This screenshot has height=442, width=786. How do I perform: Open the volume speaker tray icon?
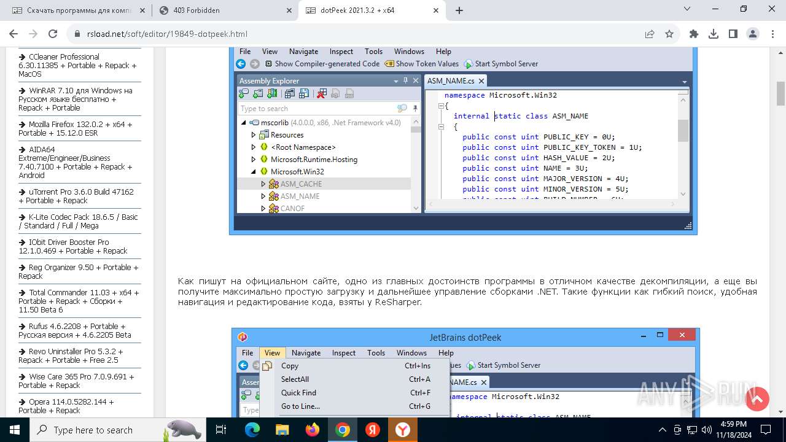[x=706, y=430]
